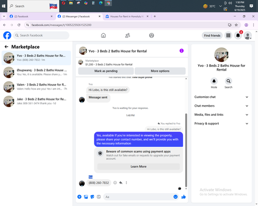
Task: Close the (2) Facebook tab
Action: pos(52,16)
